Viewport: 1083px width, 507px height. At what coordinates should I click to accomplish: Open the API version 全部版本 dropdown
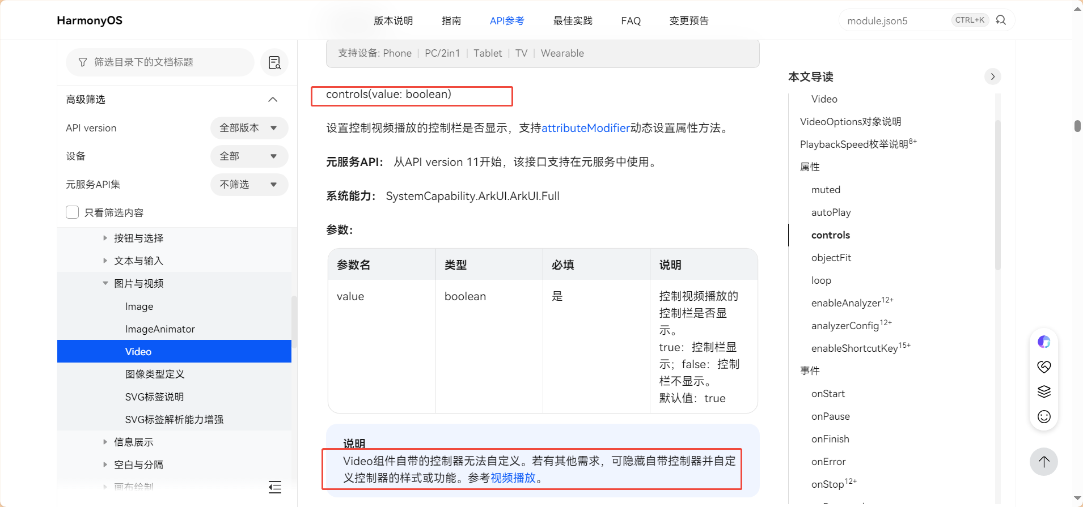tap(249, 128)
